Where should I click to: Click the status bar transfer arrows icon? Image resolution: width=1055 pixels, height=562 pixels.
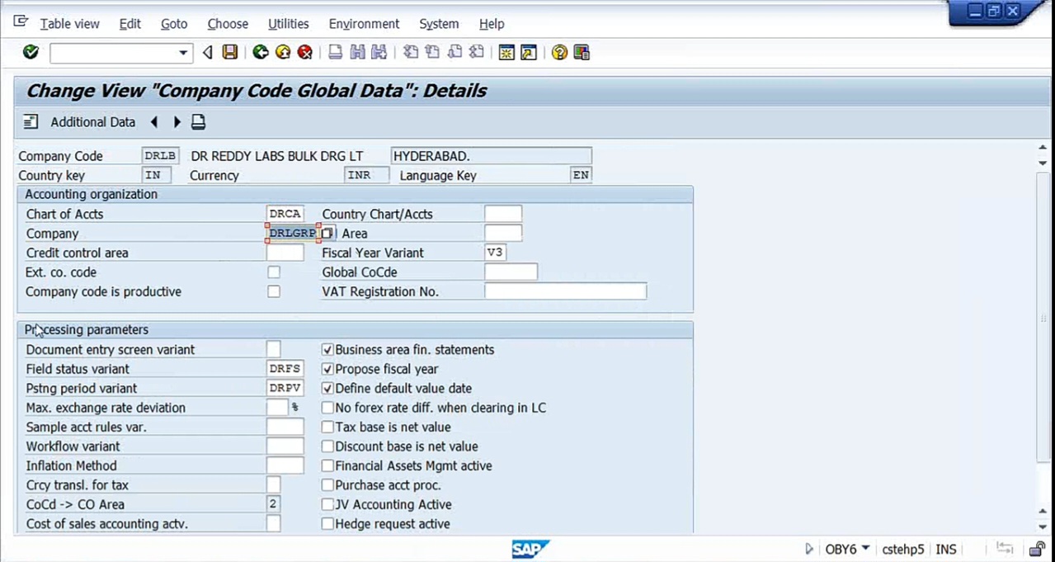point(1005,548)
